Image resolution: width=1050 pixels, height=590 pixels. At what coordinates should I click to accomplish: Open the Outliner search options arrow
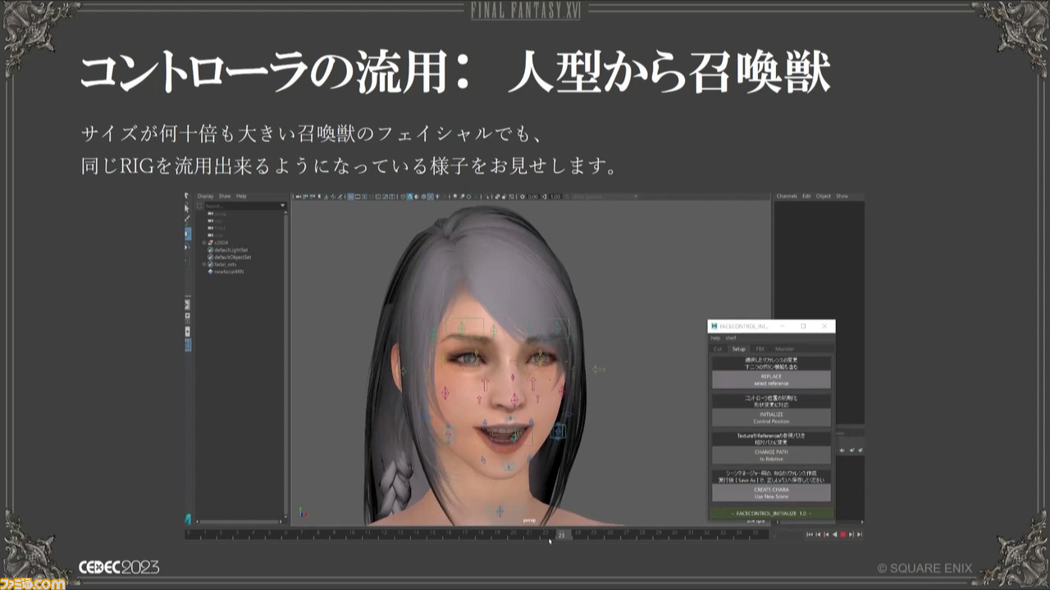pyautogui.click(x=283, y=206)
